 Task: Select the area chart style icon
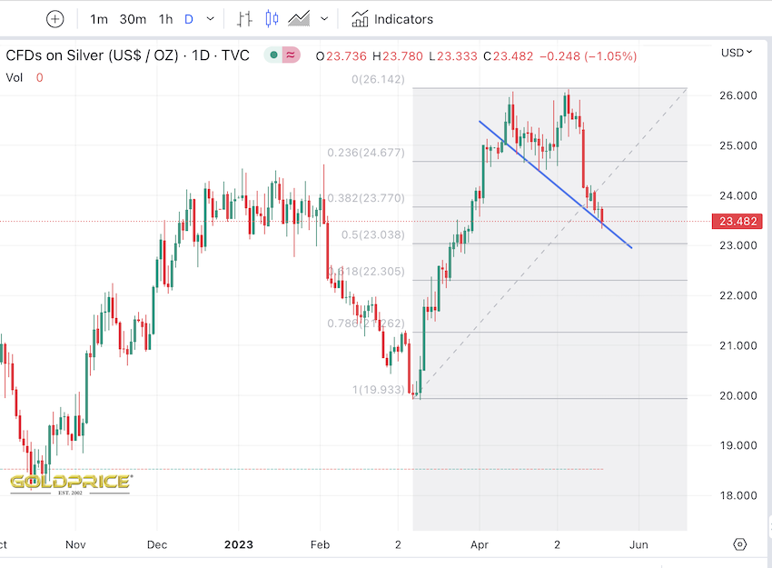point(298,19)
